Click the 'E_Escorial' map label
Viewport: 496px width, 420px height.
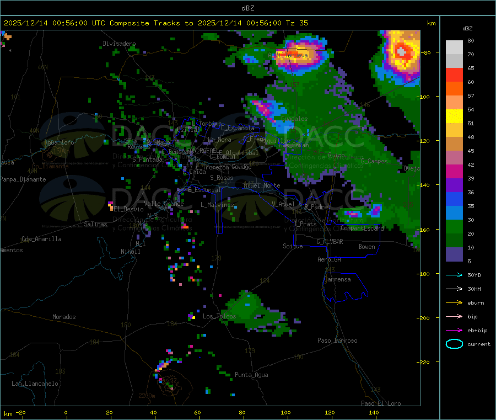[x=204, y=190]
